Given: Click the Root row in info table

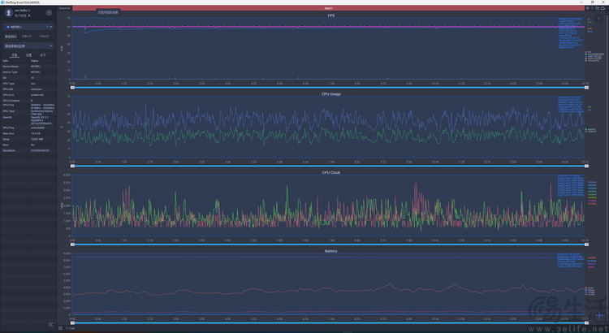Looking at the screenshot, I should pyautogui.click(x=28, y=145).
